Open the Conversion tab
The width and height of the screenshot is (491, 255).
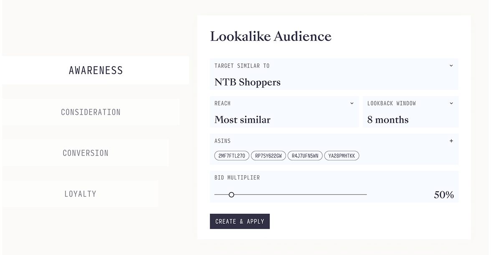click(x=86, y=153)
